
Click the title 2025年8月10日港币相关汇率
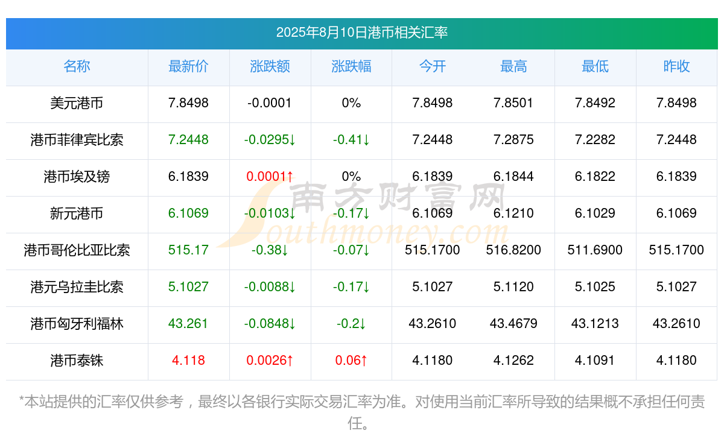pos(362,33)
